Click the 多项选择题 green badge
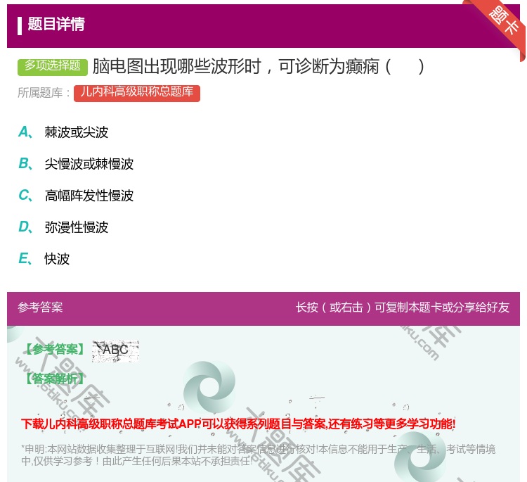Image resolution: width=527 pixels, height=482 pixels. tap(53, 67)
